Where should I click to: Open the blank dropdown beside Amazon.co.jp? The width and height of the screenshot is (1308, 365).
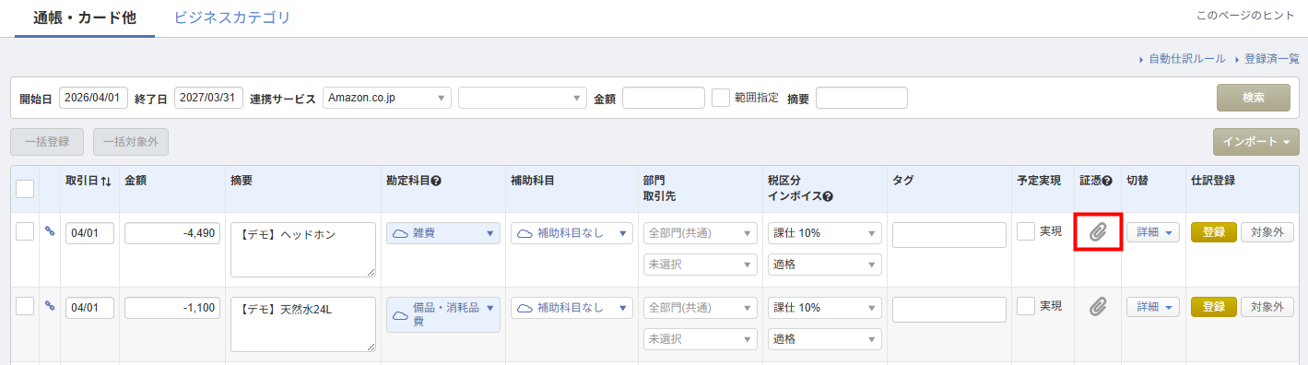coord(523,98)
